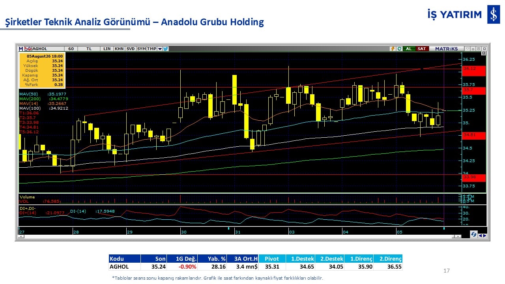Click the blue right navigation arrow at bottom right
This screenshot has height=284, width=505.
pos(484,235)
